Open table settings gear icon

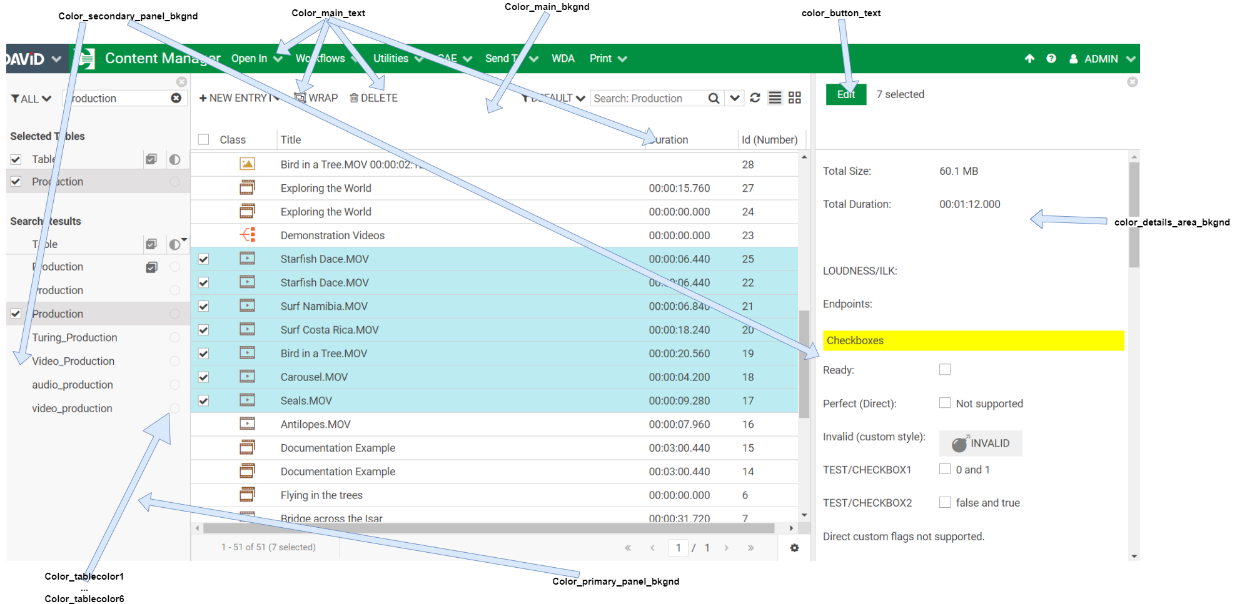pos(794,548)
